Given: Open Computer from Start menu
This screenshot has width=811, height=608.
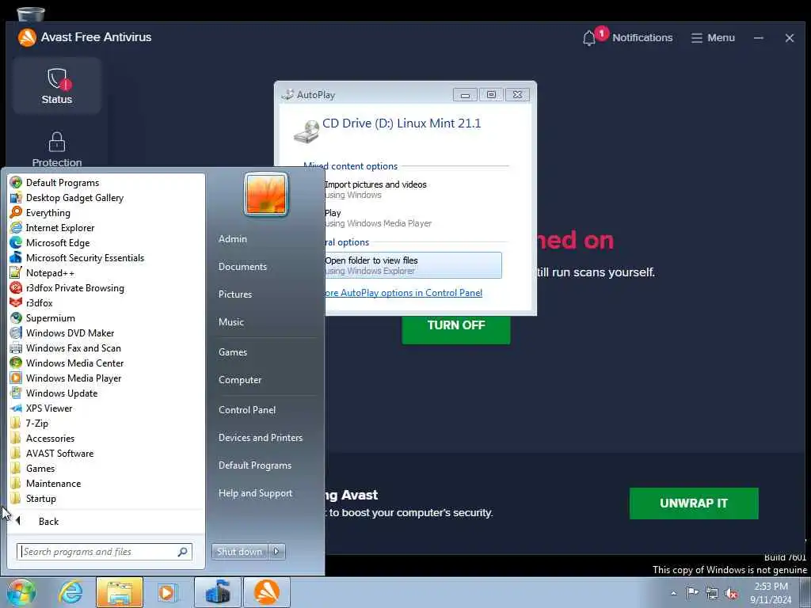Looking at the screenshot, I should pyautogui.click(x=240, y=380).
